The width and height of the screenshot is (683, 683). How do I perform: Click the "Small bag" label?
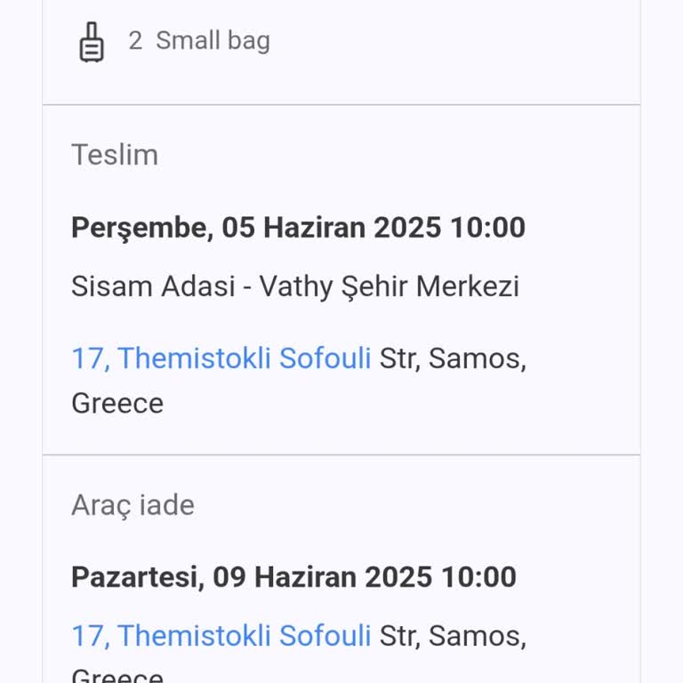(213, 41)
